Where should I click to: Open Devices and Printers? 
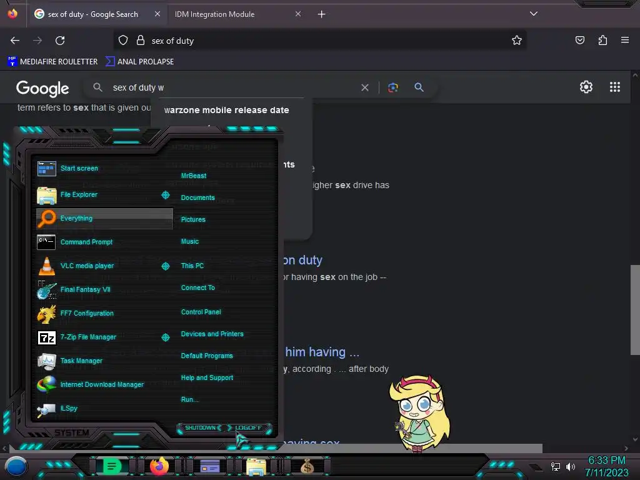(x=212, y=334)
